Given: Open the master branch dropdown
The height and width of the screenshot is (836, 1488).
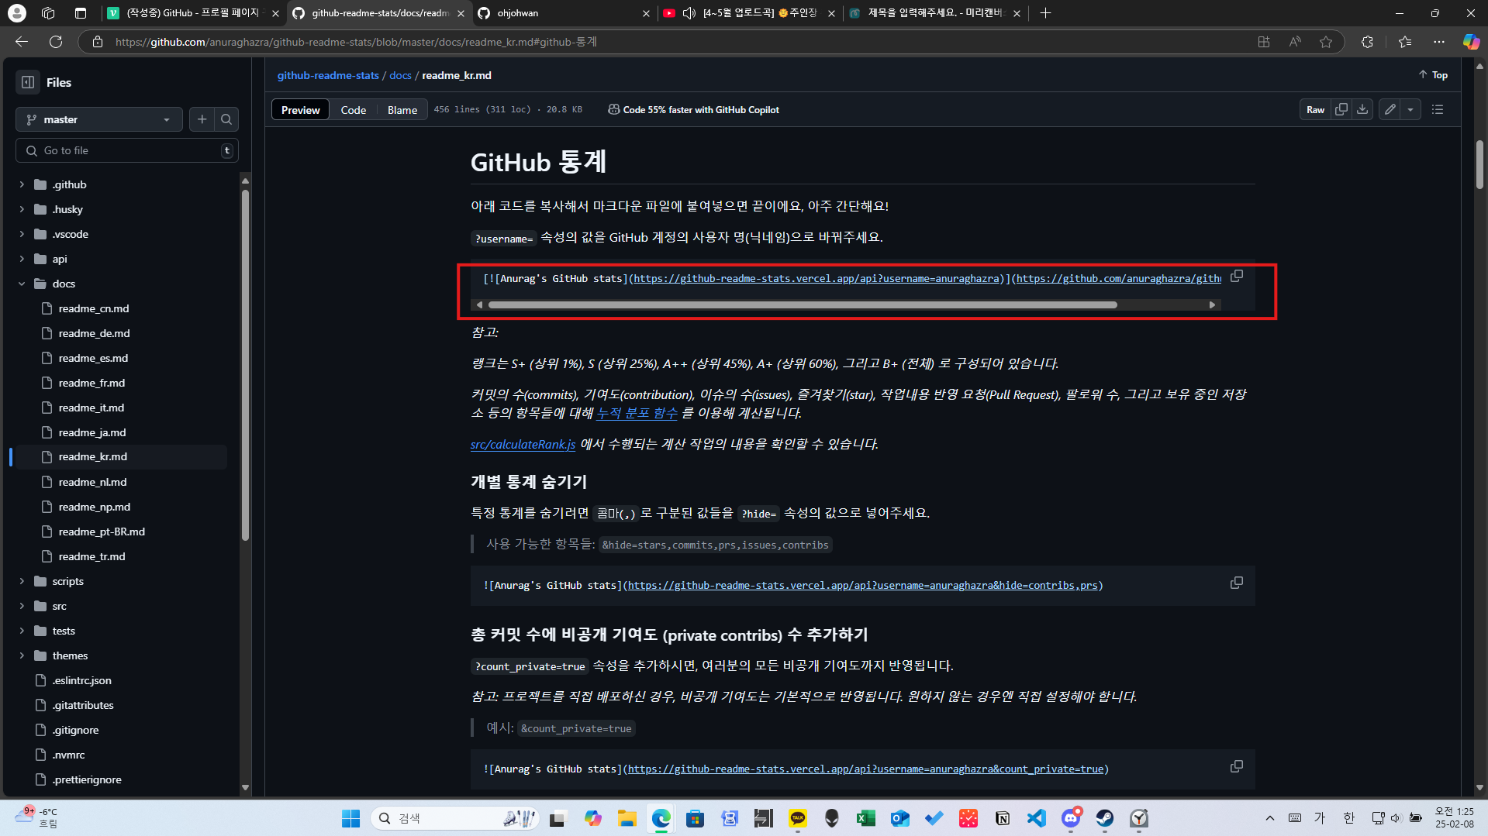Looking at the screenshot, I should click(x=98, y=119).
